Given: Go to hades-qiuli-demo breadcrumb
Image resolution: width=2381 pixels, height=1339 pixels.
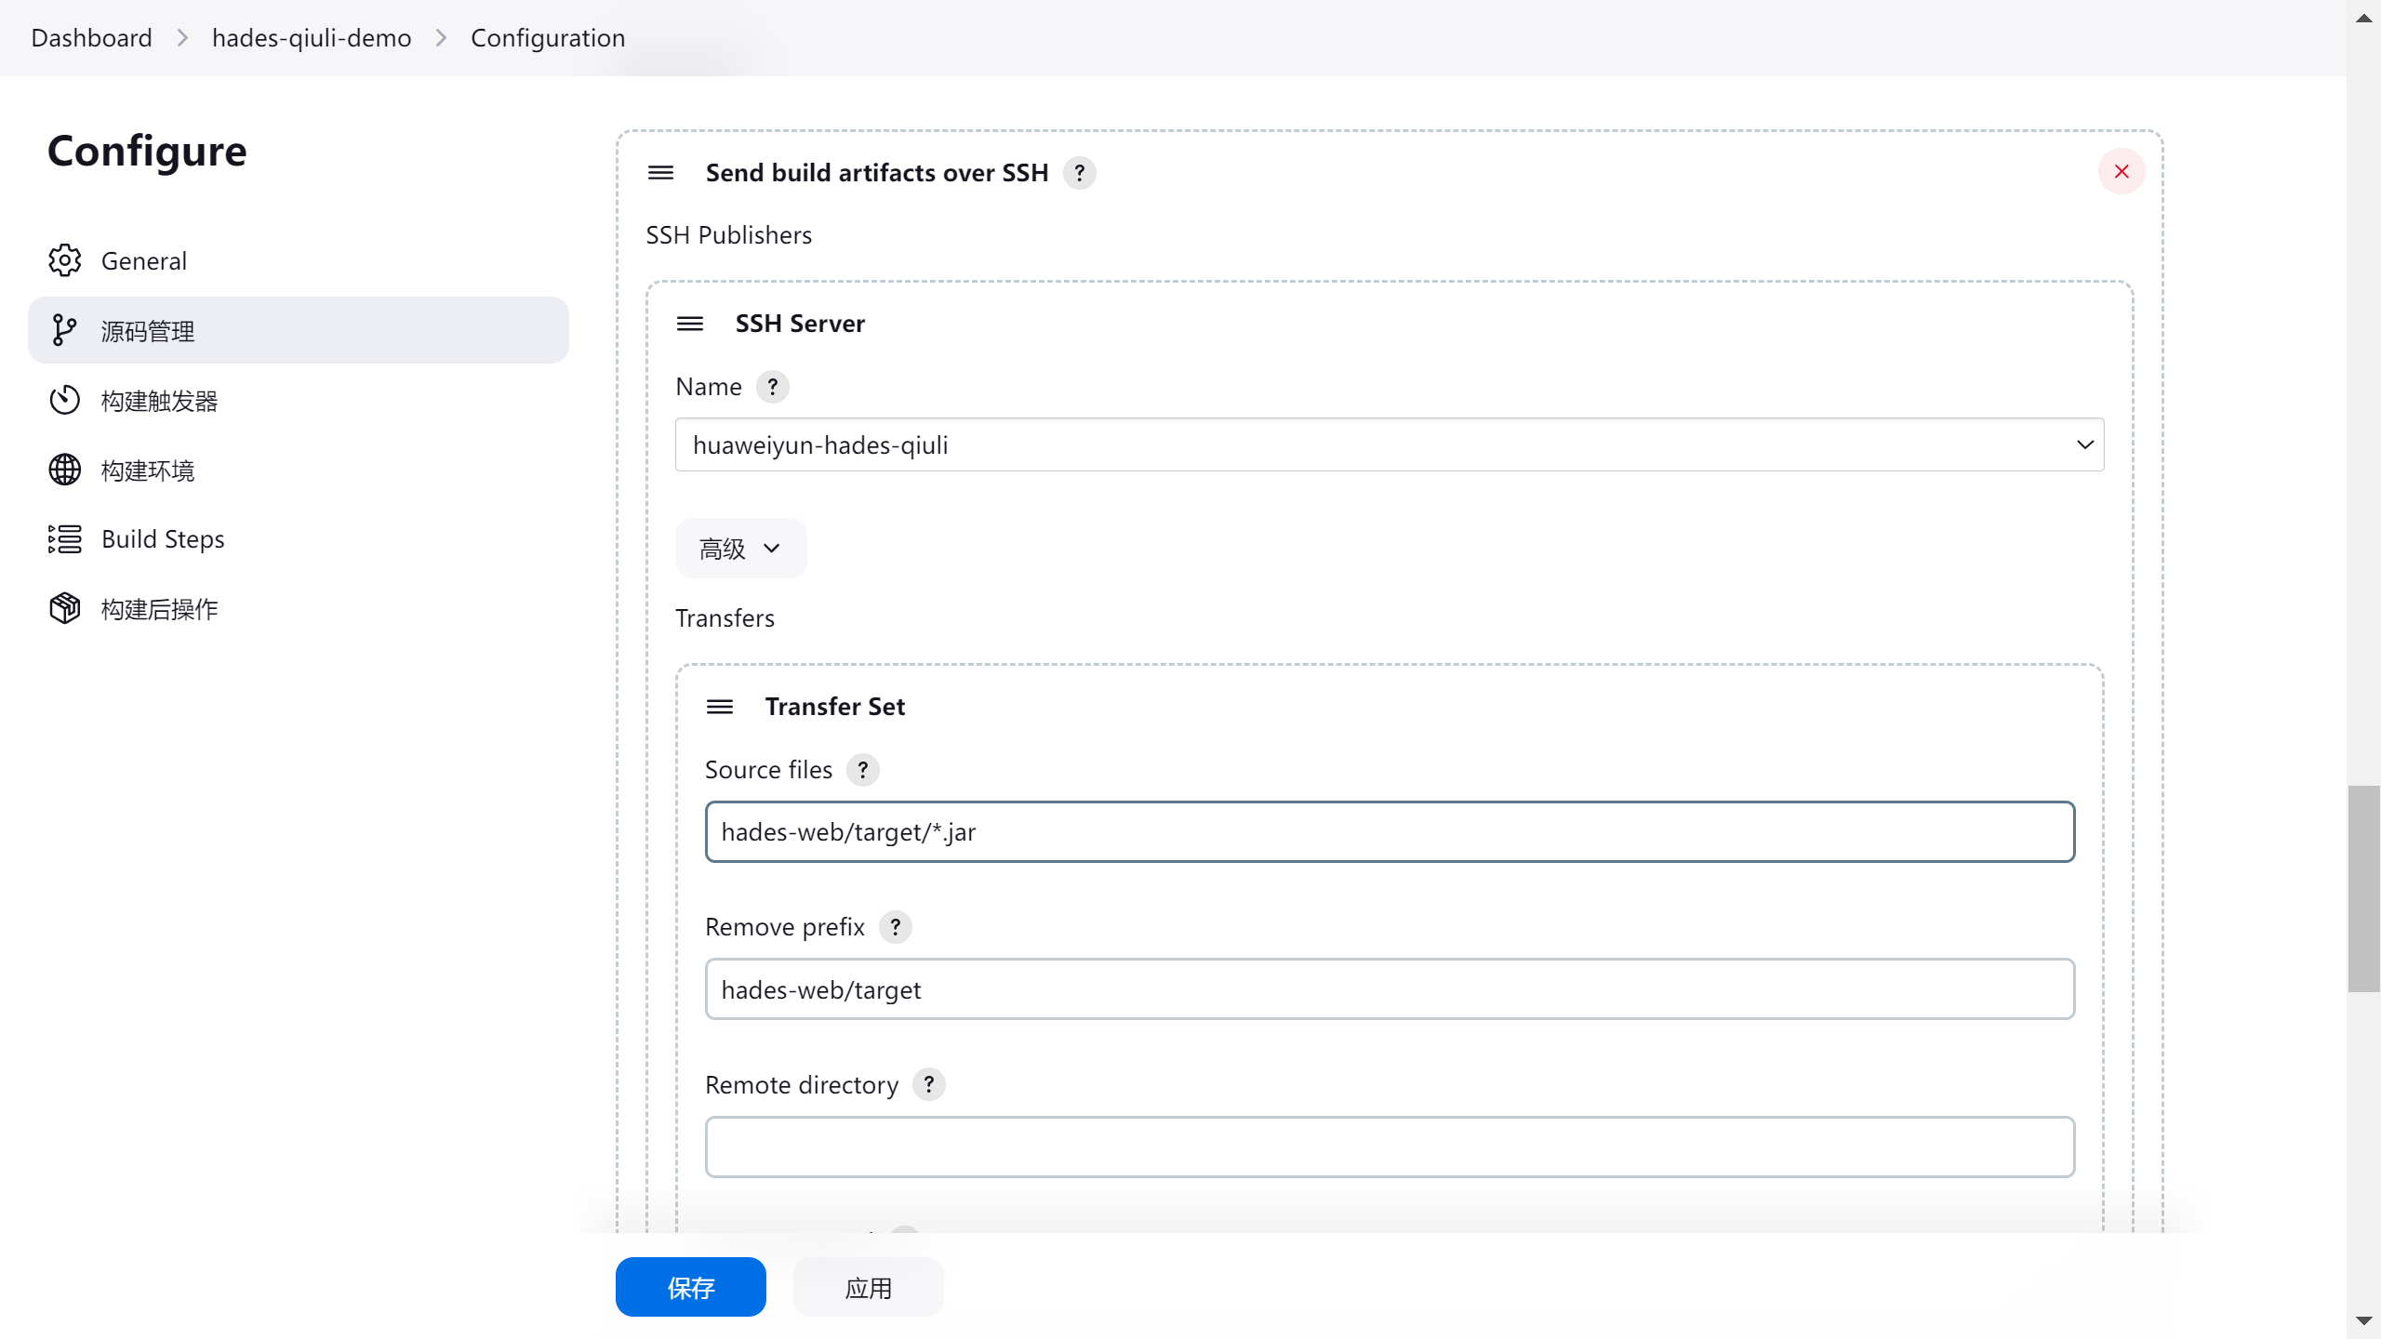Looking at the screenshot, I should pos(312,38).
